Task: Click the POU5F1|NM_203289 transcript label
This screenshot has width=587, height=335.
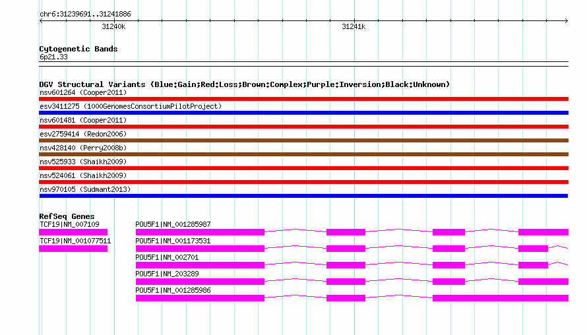Action: tap(167, 274)
